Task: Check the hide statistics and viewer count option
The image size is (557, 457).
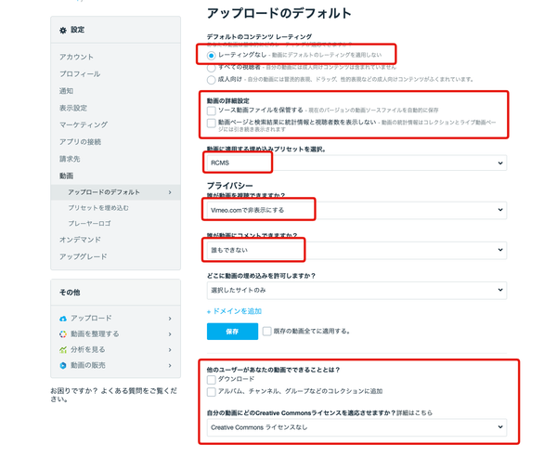Action: pos(212,123)
